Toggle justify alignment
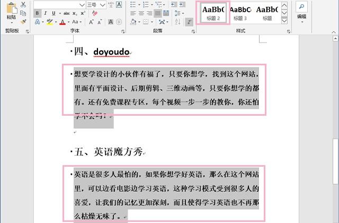The height and width of the screenshot is (223, 339). tap(158, 13)
